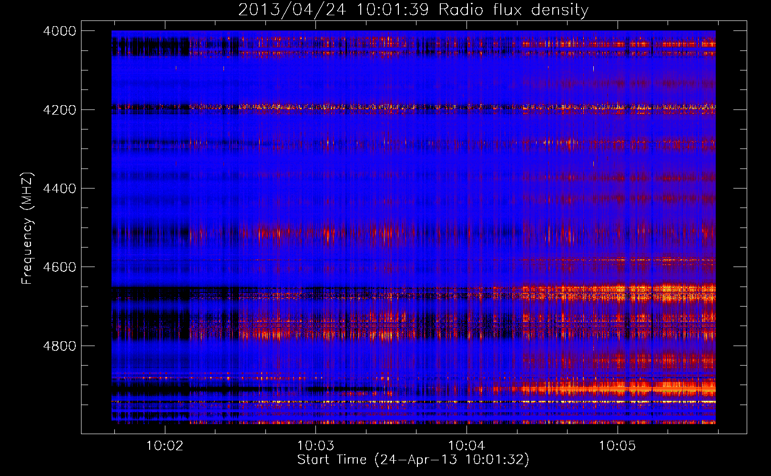Screen dimensions: 771x476
Task: Click the 10:02 time tick label
Action: [165, 446]
